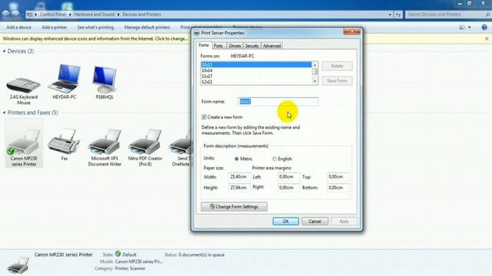The width and height of the screenshot is (492, 276).
Task: Dismiss the yellow information bar
Action: [487, 39]
